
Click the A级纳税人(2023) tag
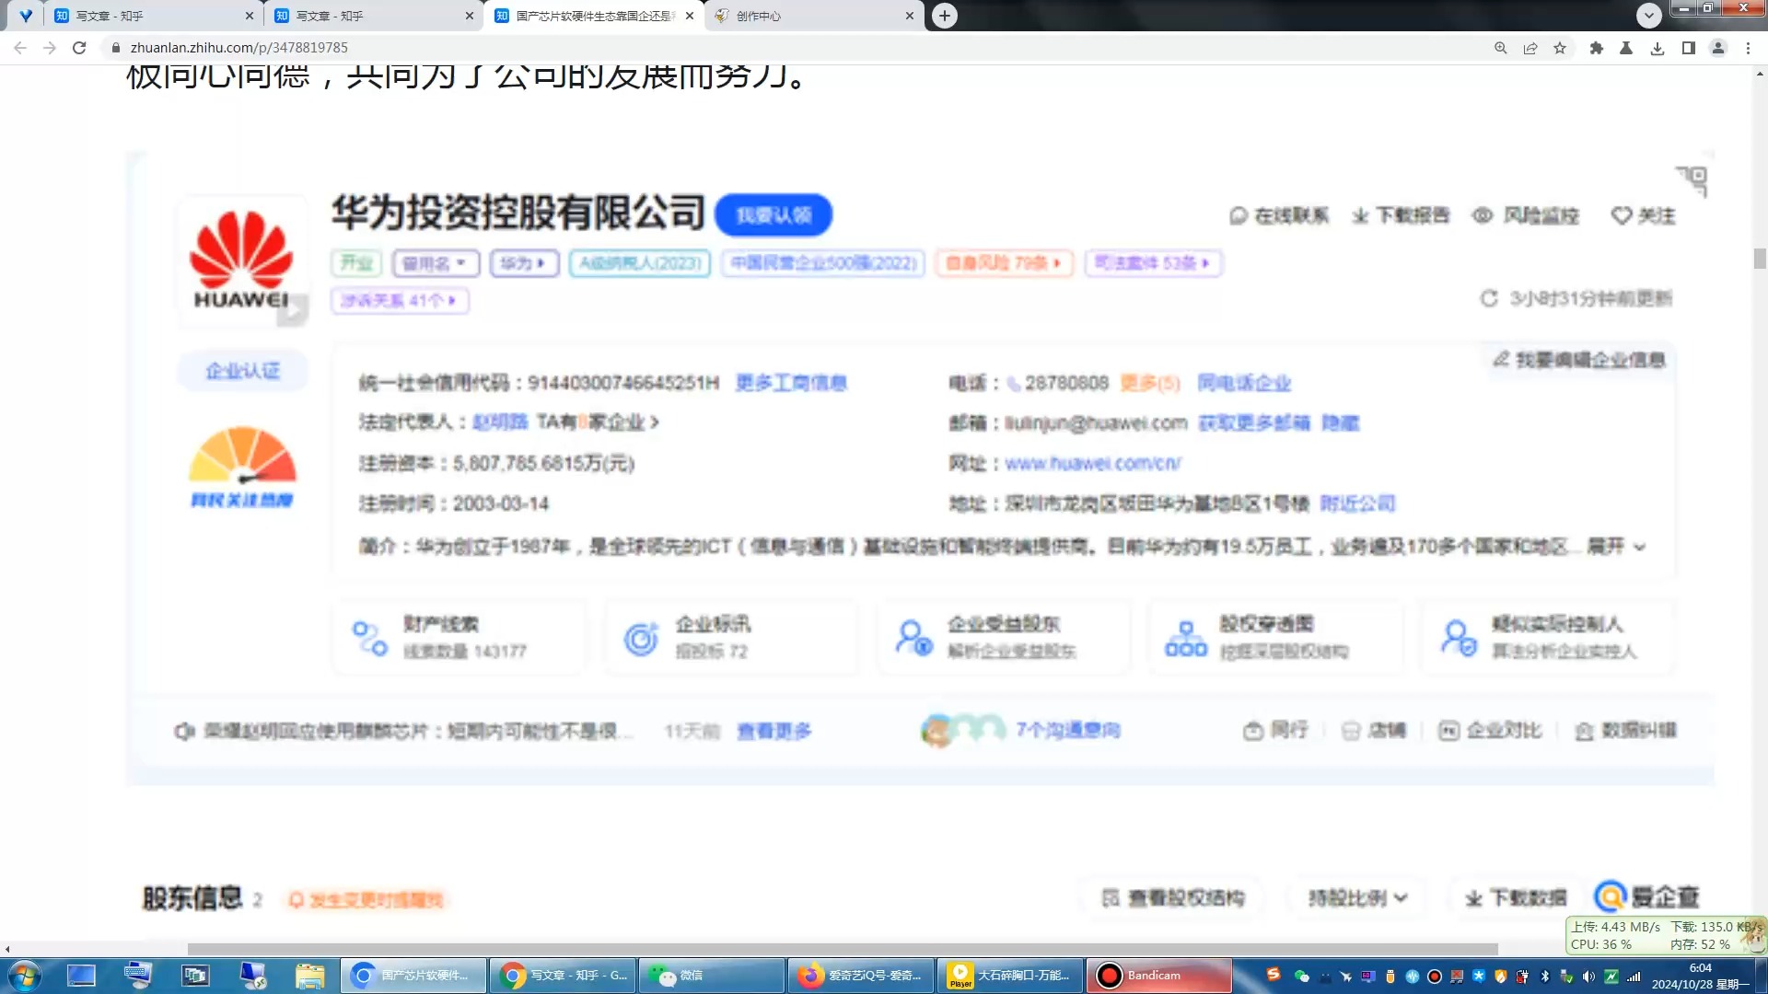point(640,263)
